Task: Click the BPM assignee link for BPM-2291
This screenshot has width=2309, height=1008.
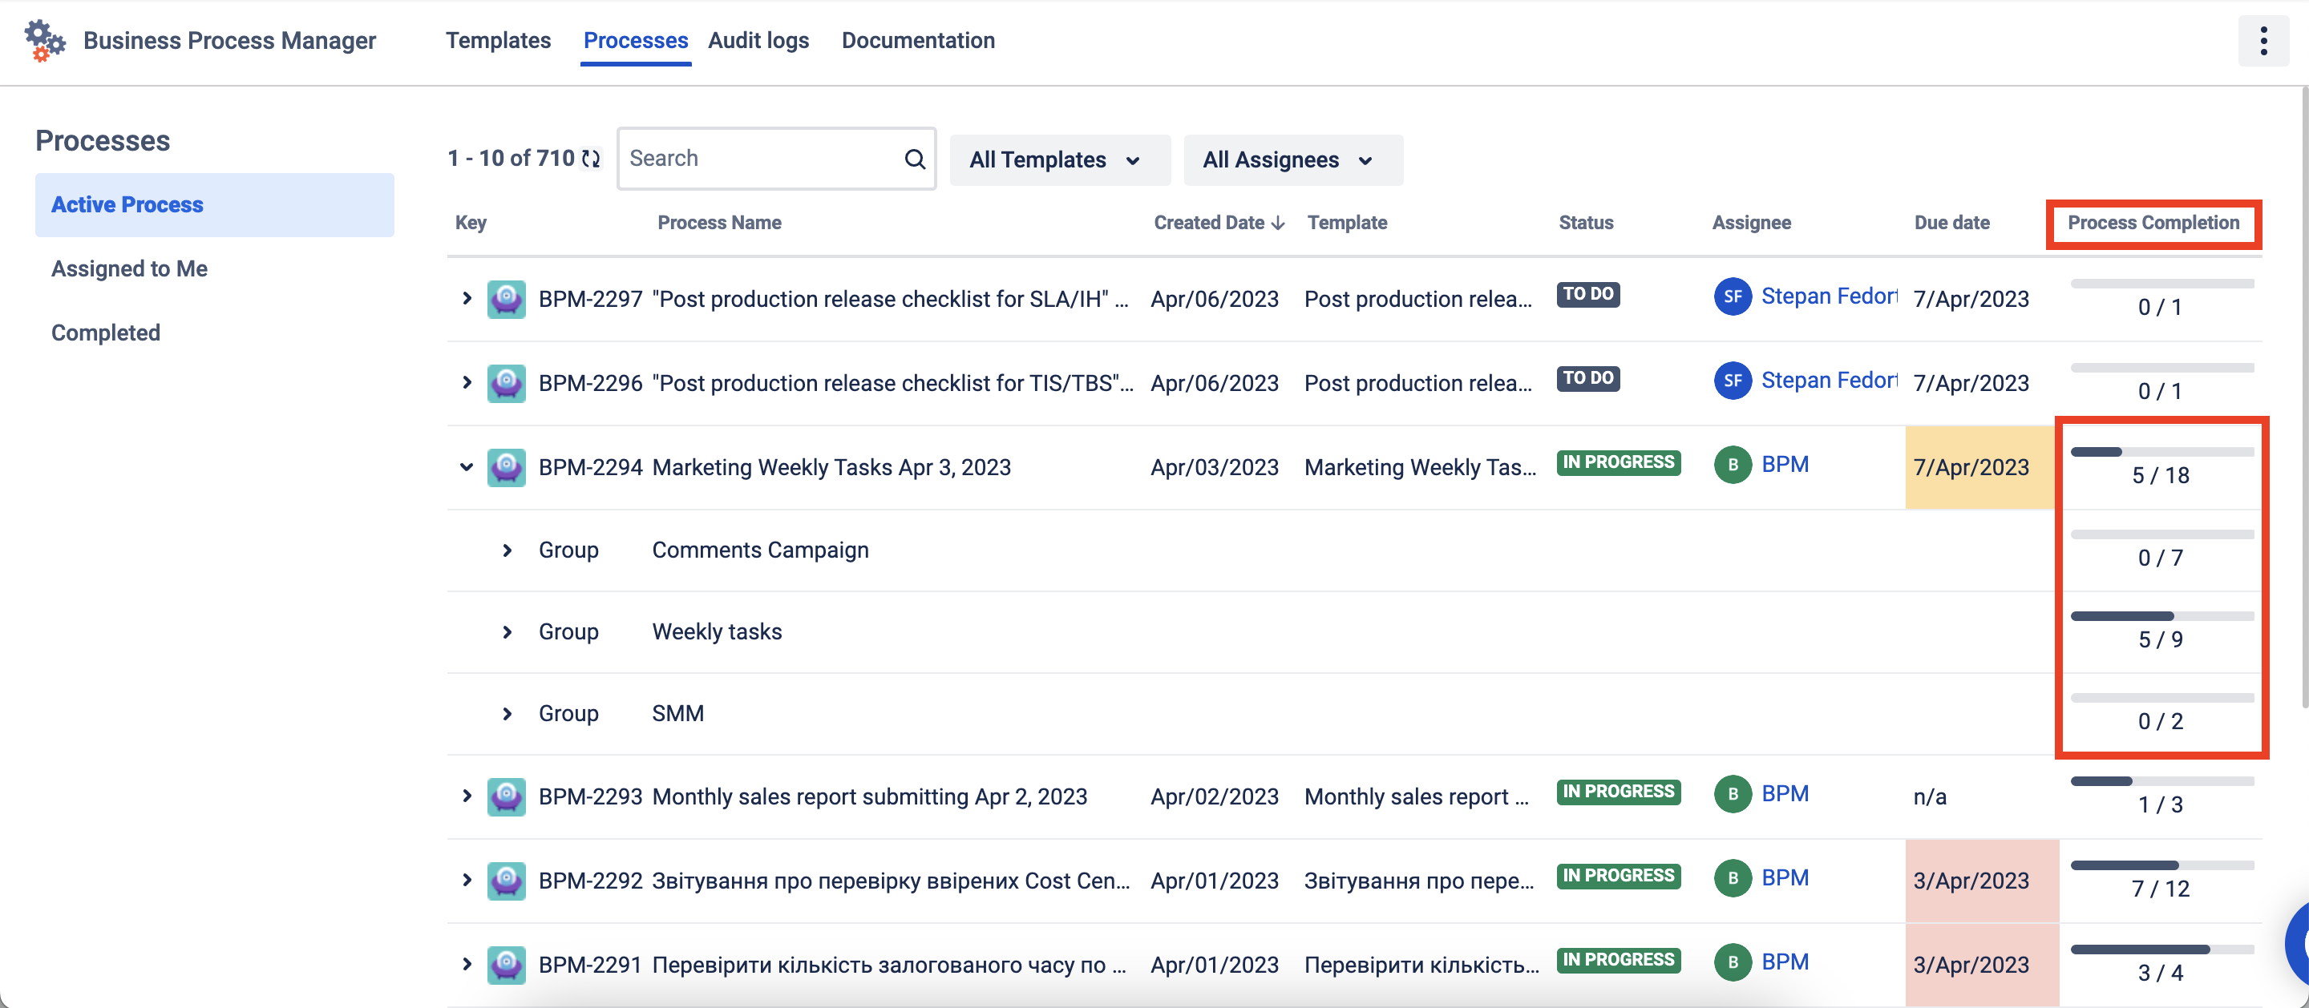Action: pos(1785,962)
